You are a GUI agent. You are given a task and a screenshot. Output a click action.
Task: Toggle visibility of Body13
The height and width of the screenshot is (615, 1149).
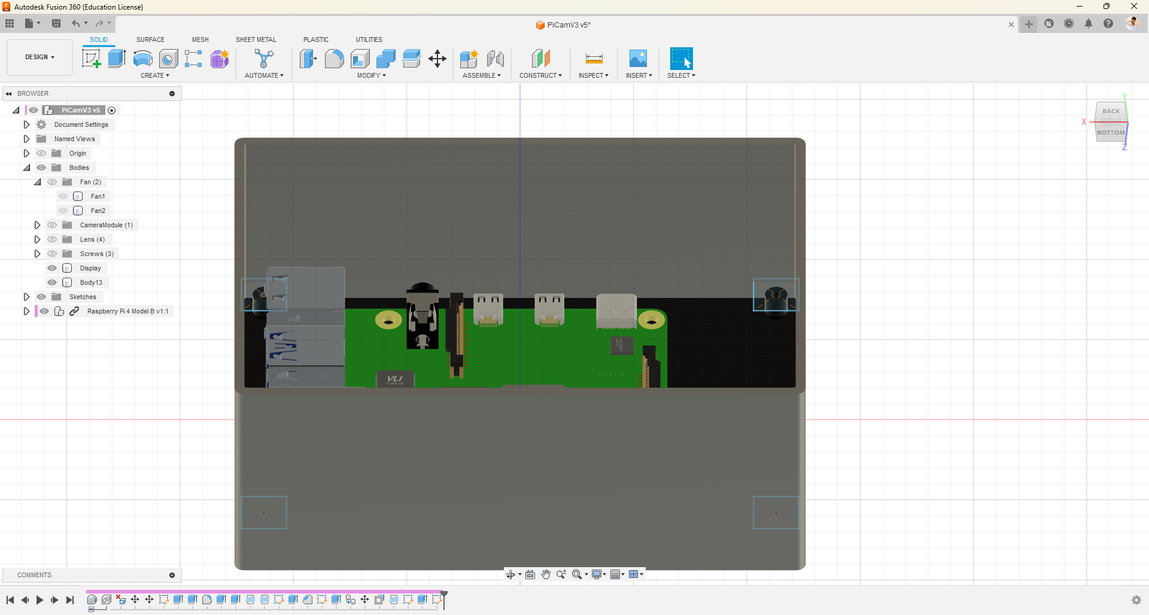pos(52,282)
